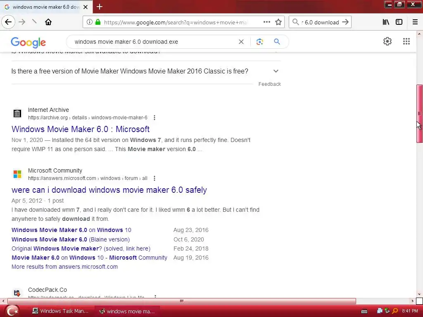
Task: Bookmark this page with the star icon
Action: pos(278,22)
